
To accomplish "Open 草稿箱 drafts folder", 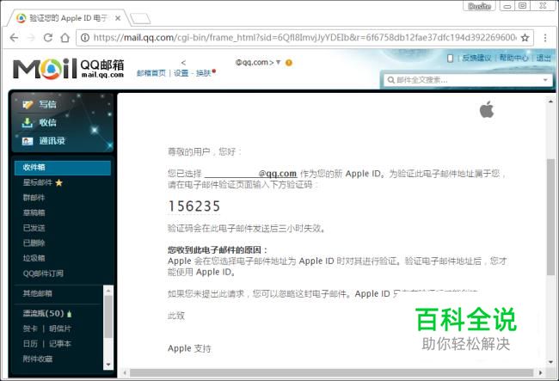I will coord(34,212).
